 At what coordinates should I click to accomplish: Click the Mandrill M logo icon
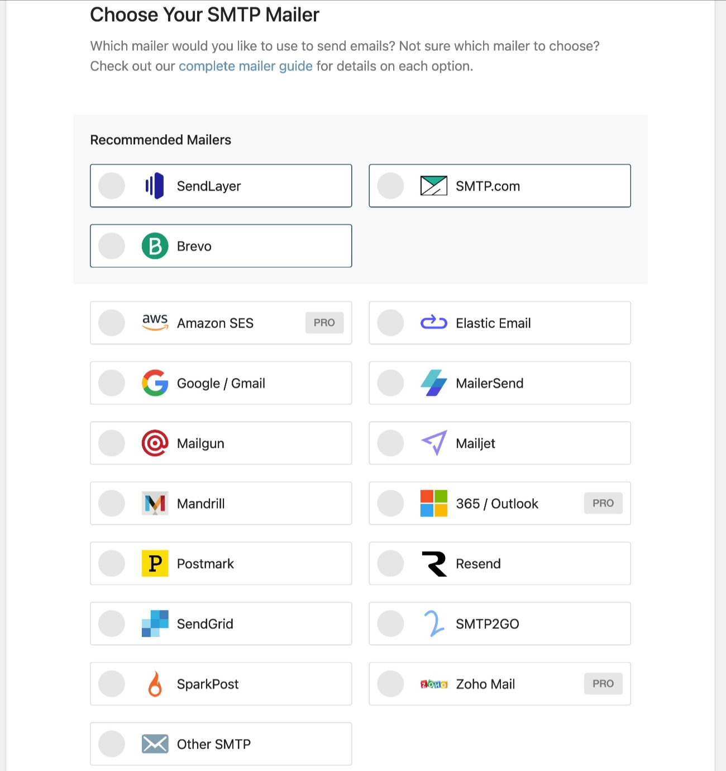(154, 503)
